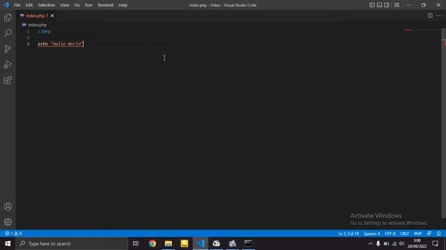Open the editor More Actions ellipsis

(x=438, y=15)
